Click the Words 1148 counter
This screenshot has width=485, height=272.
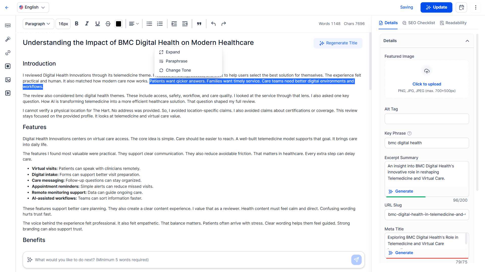tap(329, 24)
